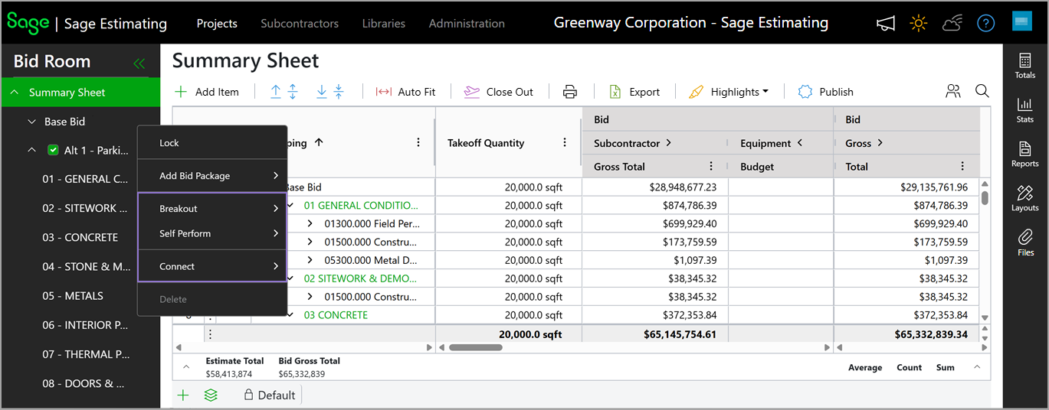
Task: Collapse the Bid Room sidebar
Action: pyautogui.click(x=139, y=63)
